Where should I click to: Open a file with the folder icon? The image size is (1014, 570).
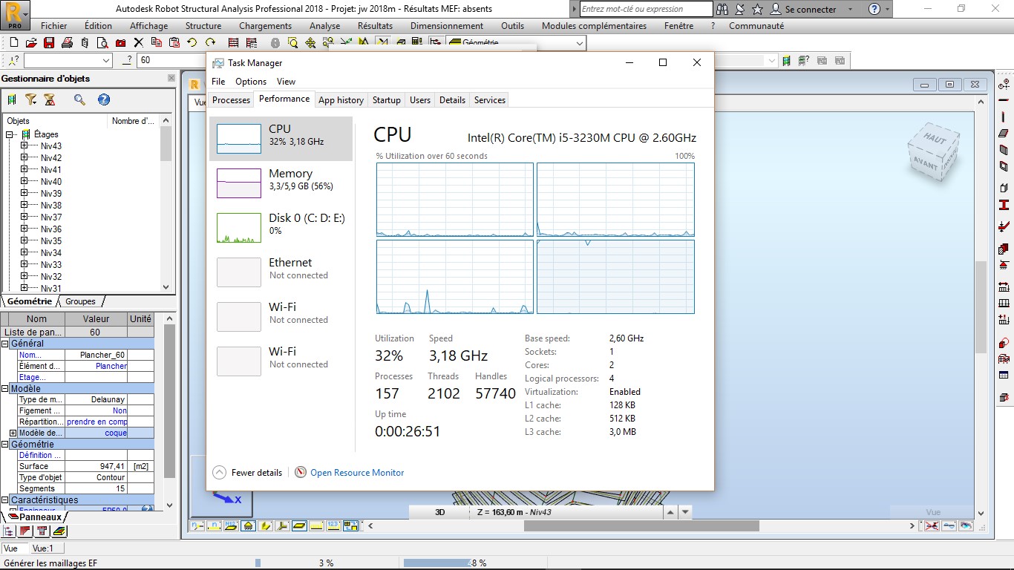coord(31,43)
